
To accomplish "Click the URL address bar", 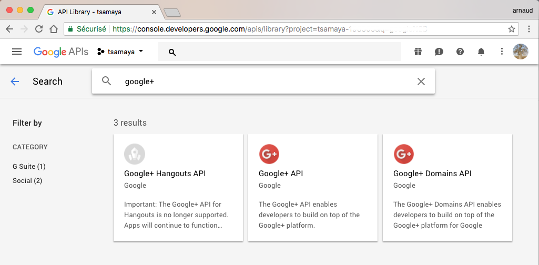I will pyautogui.click(x=291, y=29).
